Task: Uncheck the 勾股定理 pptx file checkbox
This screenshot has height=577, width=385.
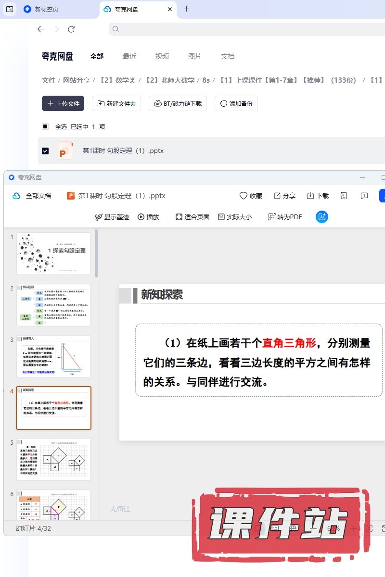Action: click(x=45, y=151)
